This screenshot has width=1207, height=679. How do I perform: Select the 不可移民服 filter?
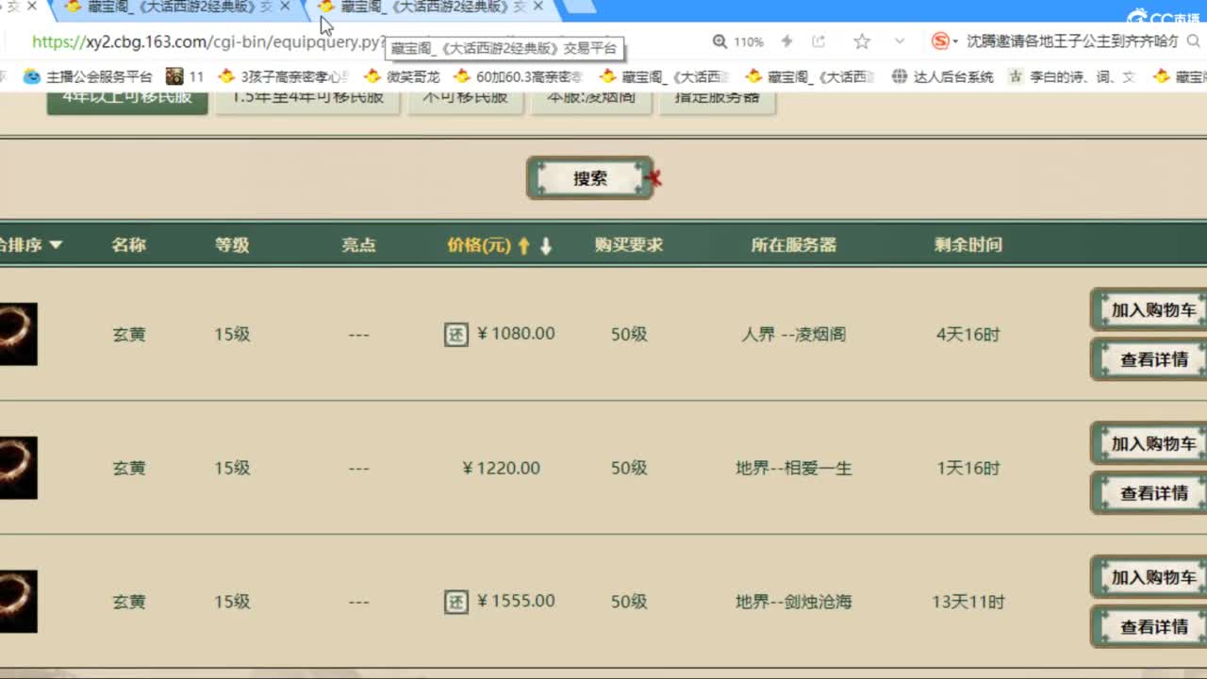pos(465,101)
